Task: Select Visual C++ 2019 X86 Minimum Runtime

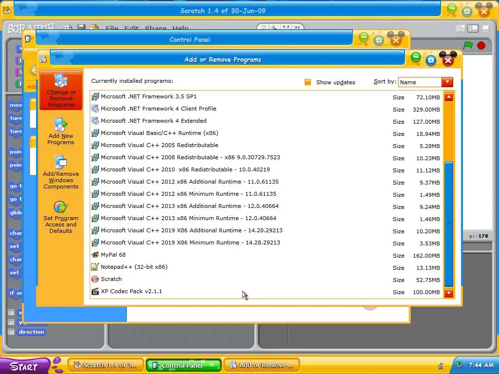Action: click(x=267, y=243)
